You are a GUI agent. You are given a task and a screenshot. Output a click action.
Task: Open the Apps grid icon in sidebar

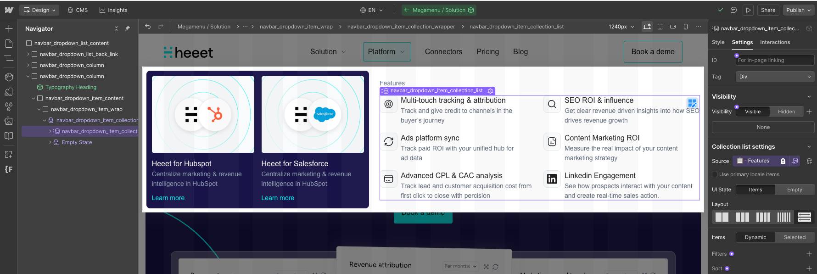(9, 154)
